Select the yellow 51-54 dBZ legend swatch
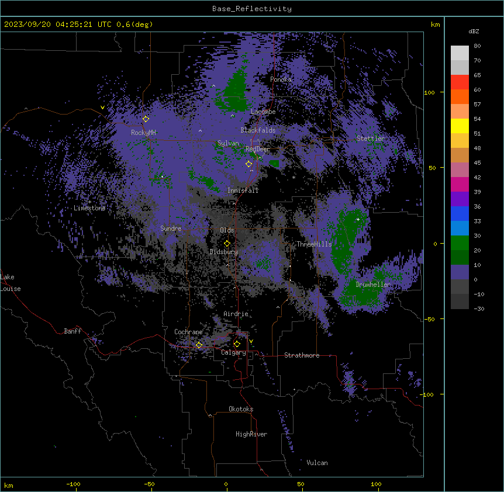 (x=460, y=126)
